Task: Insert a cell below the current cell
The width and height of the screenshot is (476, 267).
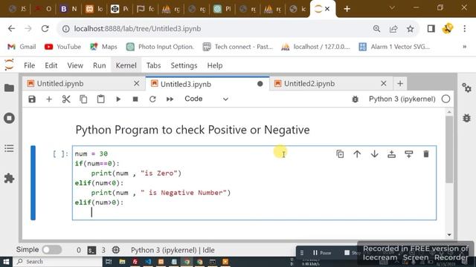Action: [409, 154]
